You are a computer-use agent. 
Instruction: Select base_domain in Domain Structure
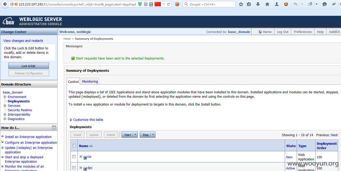pyautogui.click(x=13, y=92)
